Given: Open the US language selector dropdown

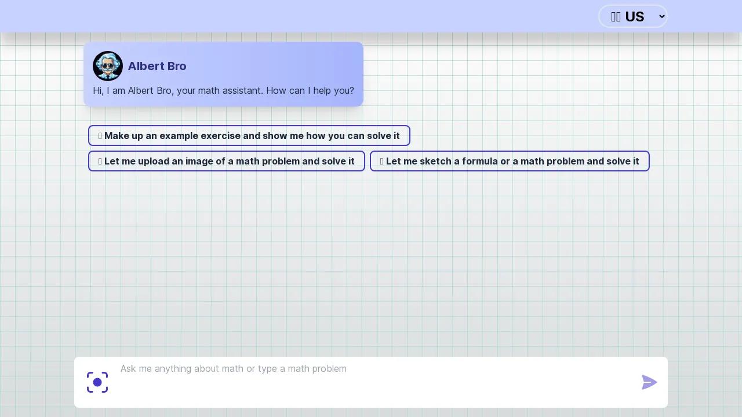Looking at the screenshot, I should 633,16.
